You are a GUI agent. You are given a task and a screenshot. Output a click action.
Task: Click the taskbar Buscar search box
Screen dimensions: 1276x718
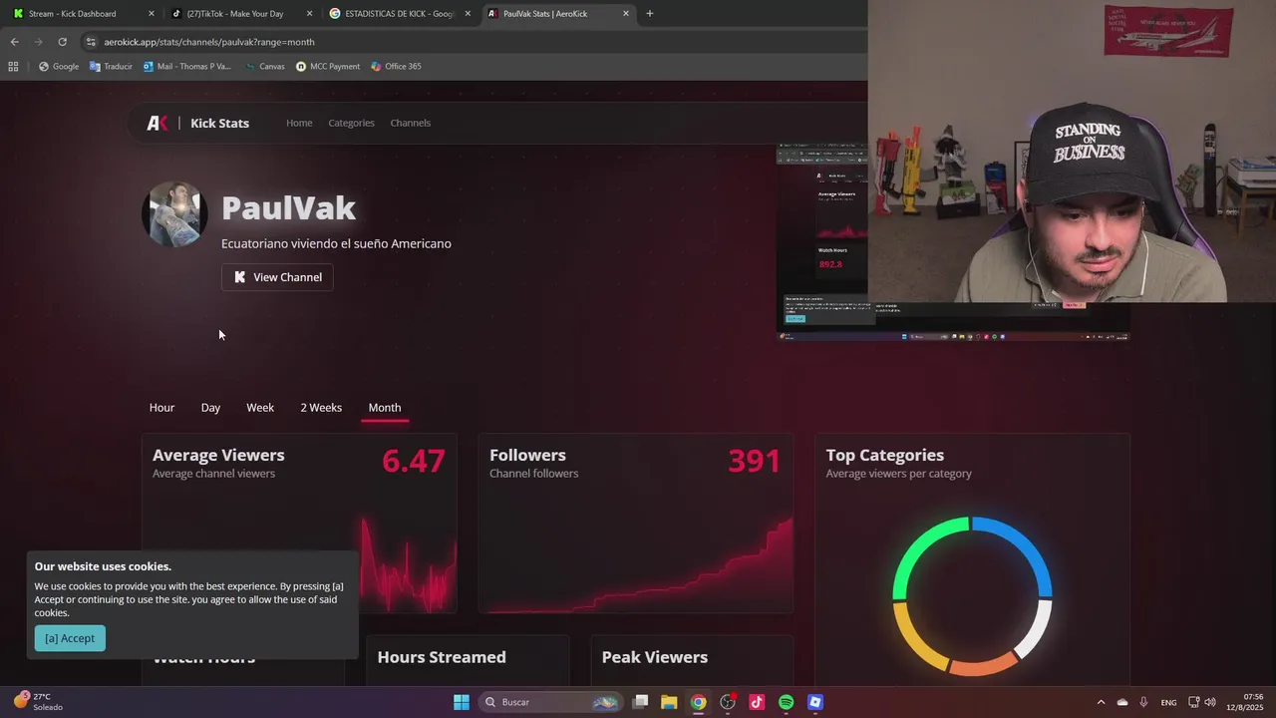[551, 702]
